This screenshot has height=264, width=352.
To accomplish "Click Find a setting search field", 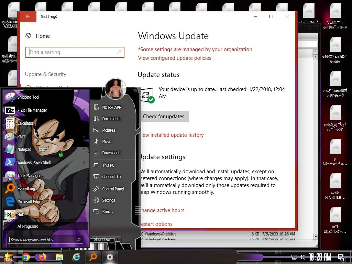I will tap(75, 52).
